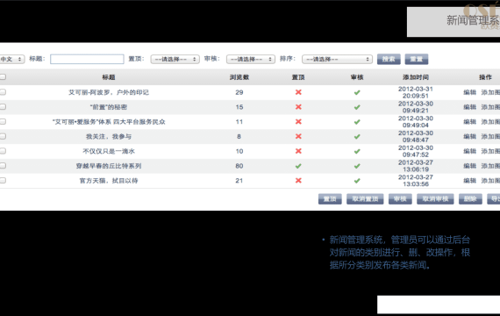
Task: Click the 添加时间 column header
Action: (x=416, y=77)
